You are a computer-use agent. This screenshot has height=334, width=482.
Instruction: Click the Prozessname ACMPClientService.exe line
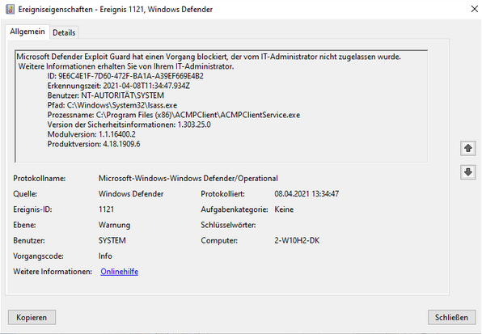(x=174, y=115)
